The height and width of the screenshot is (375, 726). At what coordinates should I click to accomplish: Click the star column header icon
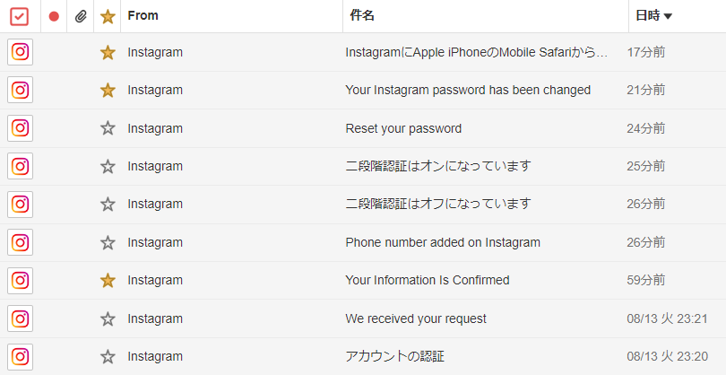[x=108, y=16]
